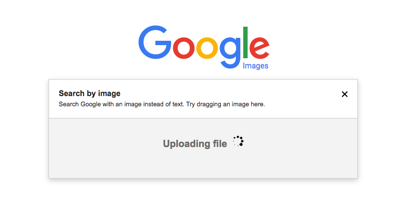Click the "Search by image" heading
This screenshot has width=419, height=215.
(x=89, y=93)
